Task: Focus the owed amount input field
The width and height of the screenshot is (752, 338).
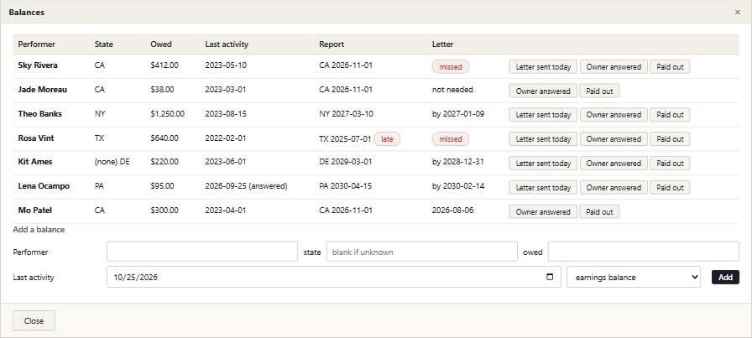Action: (x=643, y=252)
